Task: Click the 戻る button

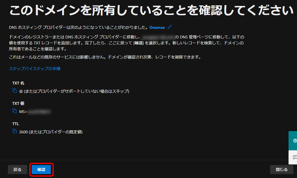Action: pyautogui.click(x=17, y=170)
